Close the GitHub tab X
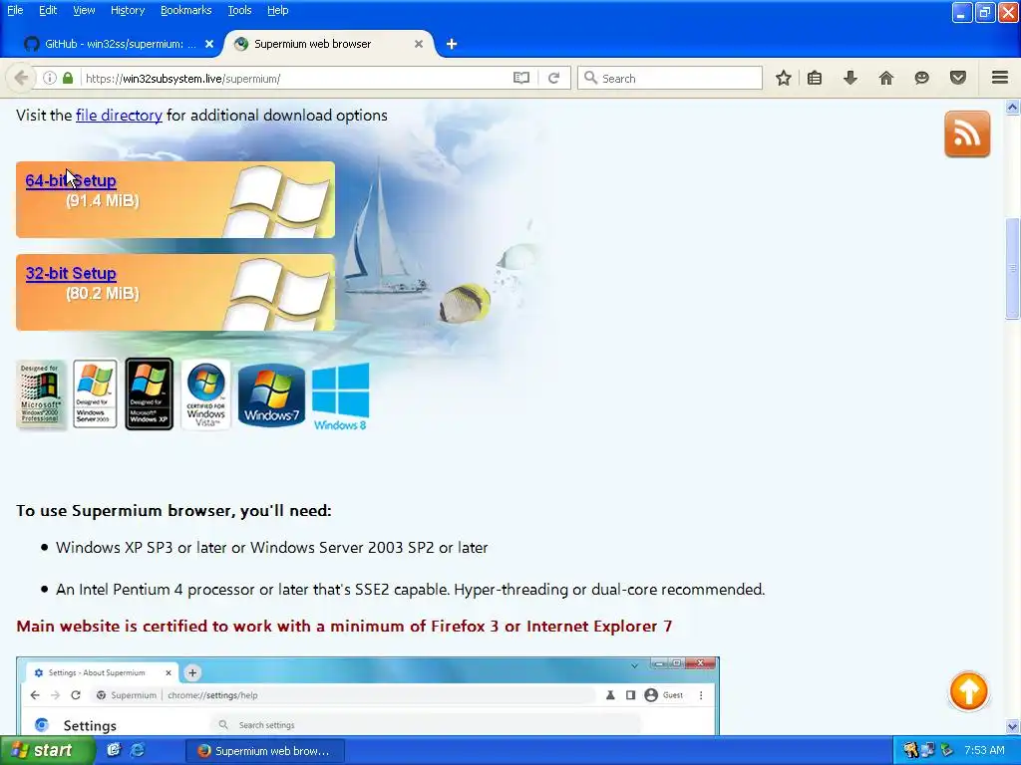The width and height of the screenshot is (1021, 765). point(209,44)
